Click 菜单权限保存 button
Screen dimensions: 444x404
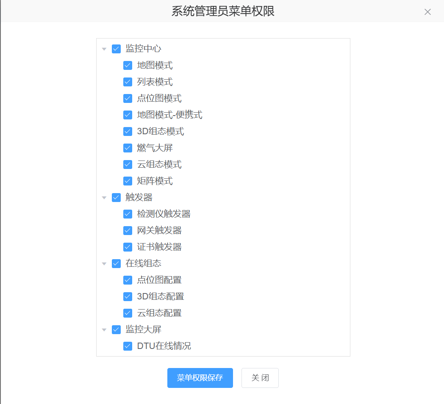pos(200,378)
